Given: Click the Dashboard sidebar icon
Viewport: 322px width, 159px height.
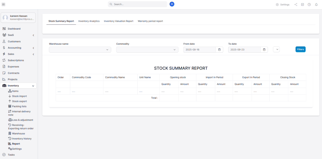Looking at the screenshot, I should coord(4,28).
